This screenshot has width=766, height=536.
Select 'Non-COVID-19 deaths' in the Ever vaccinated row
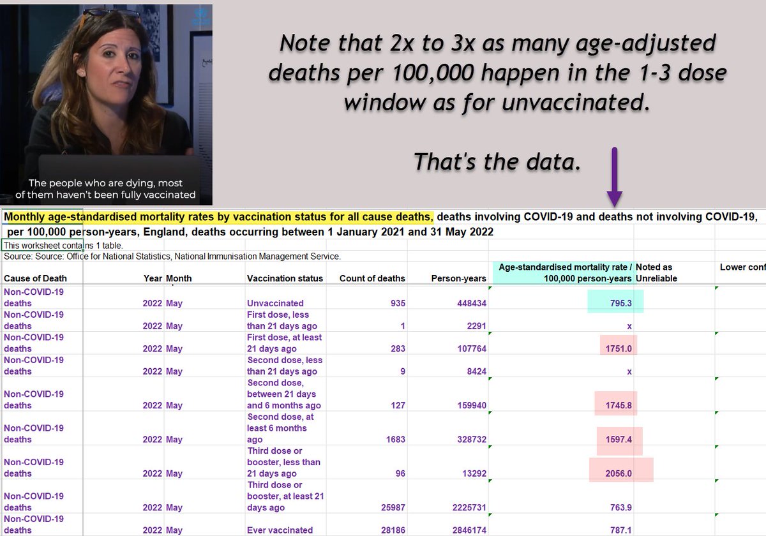click(34, 525)
